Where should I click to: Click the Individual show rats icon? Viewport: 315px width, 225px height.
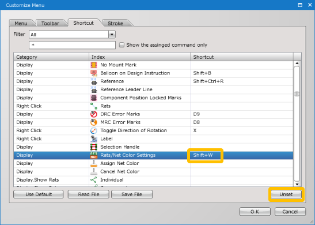(x=94, y=180)
